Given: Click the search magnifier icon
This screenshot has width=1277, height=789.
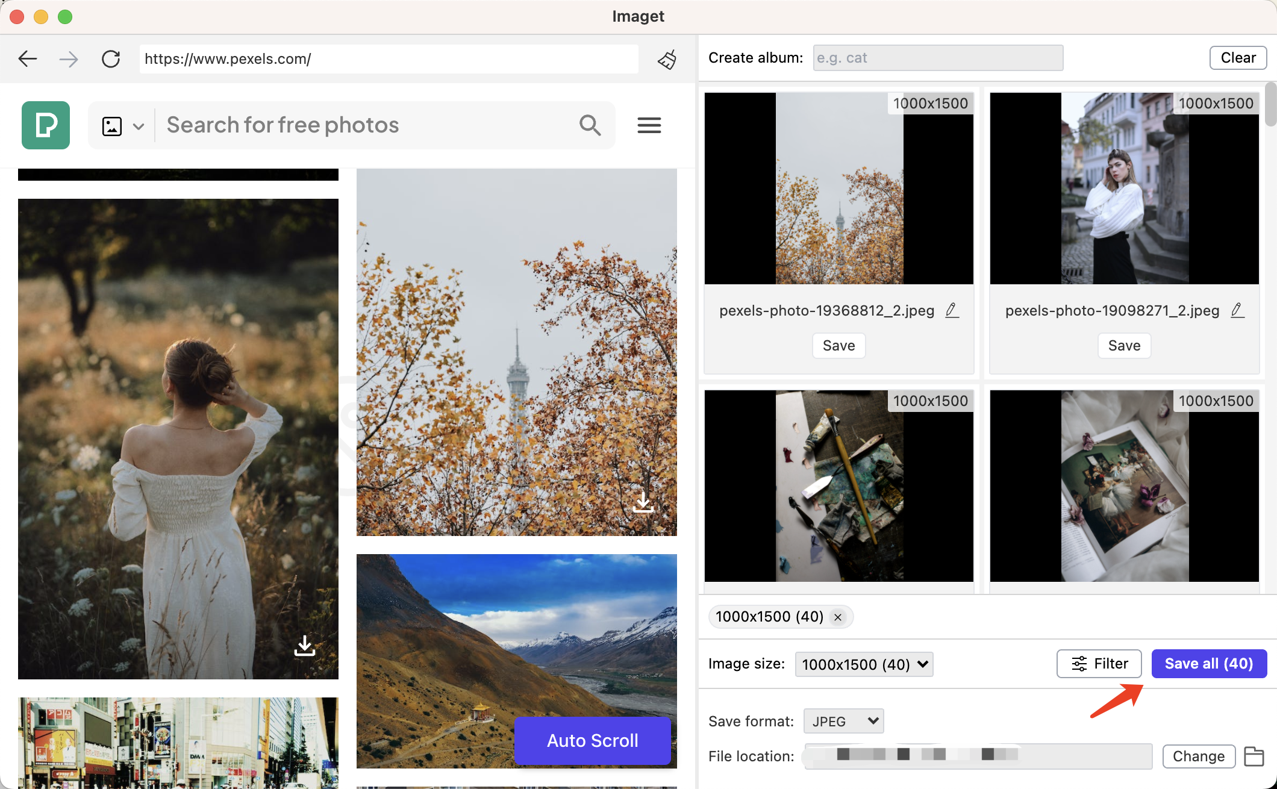Looking at the screenshot, I should (x=590, y=125).
